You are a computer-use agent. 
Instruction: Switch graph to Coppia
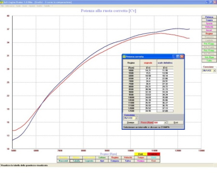(x=209, y=20)
